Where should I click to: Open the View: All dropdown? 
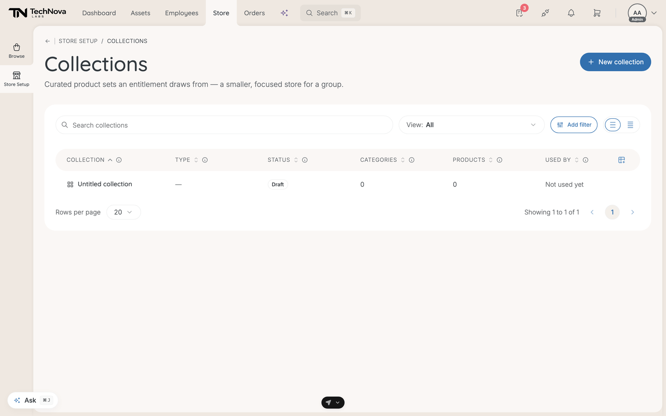tap(471, 125)
